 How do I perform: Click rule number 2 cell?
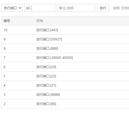[x=4, y=104]
